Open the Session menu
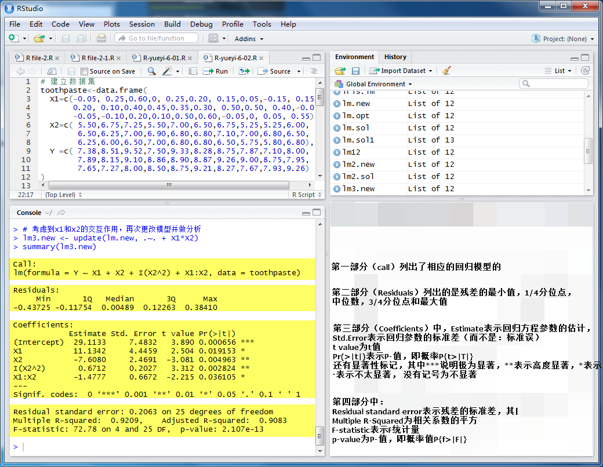Image resolution: width=603 pixels, height=467 pixels. pyautogui.click(x=142, y=24)
